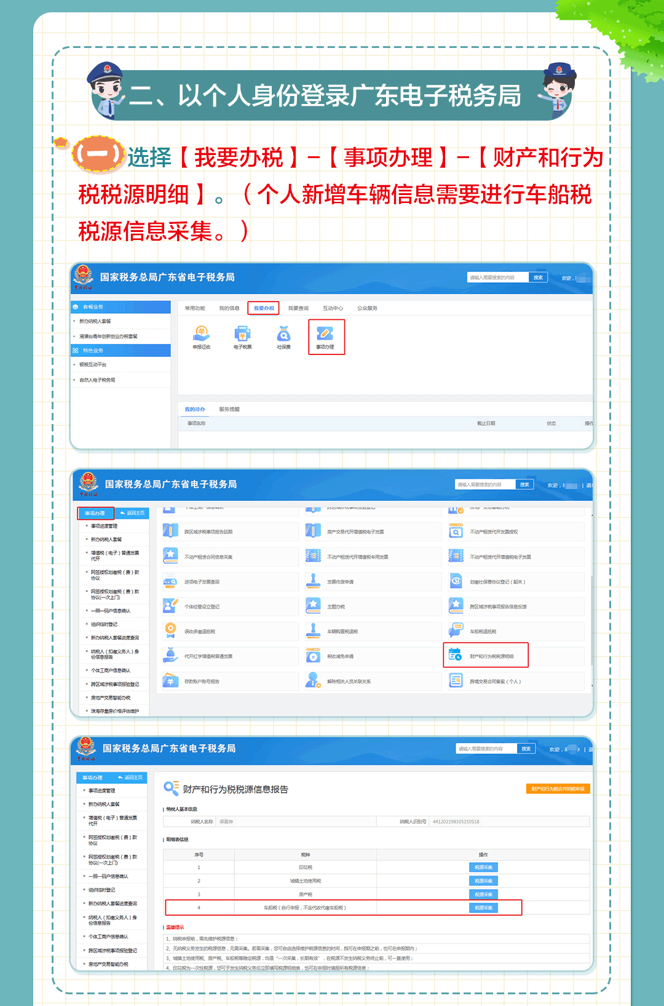
Task: Open the 不动产租赁代开发票授权 icon
Action: click(x=456, y=532)
